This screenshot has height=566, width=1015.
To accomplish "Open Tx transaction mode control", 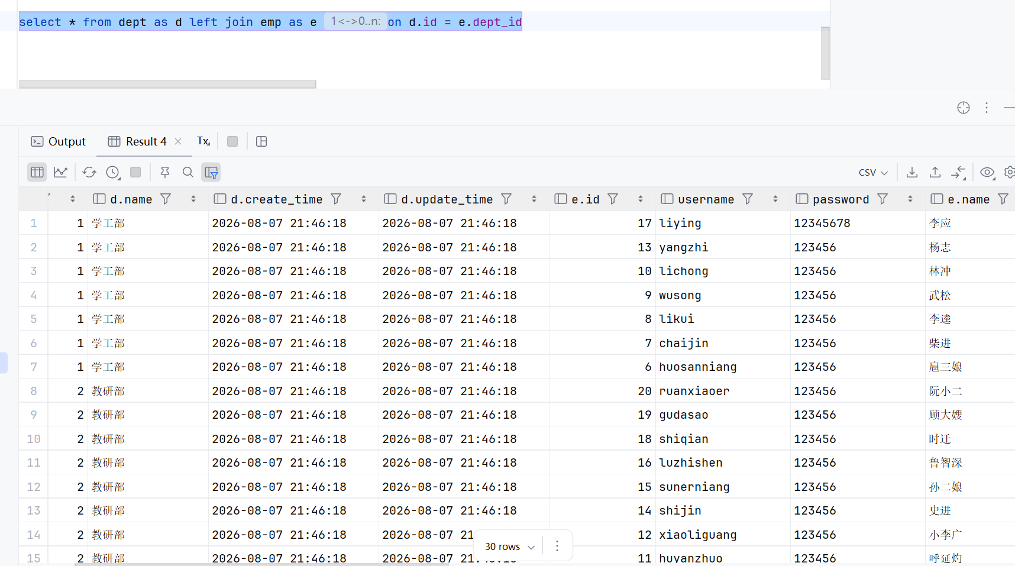I will coord(203,141).
